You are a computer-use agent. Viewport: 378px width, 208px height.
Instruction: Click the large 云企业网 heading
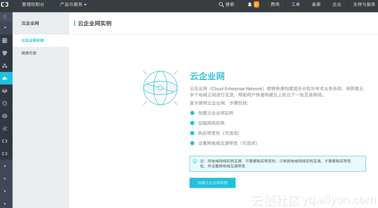coord(207,76)
